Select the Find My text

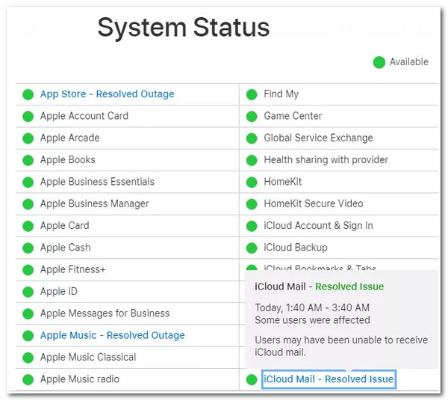tap(281, 94)
